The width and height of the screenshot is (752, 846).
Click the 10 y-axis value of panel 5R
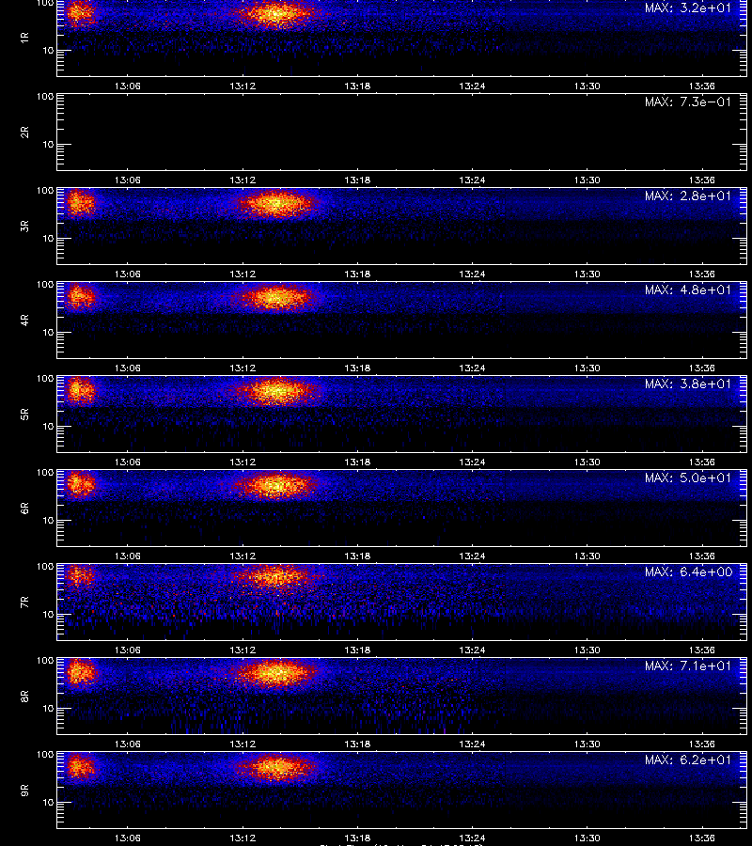[x=48, y=426]
